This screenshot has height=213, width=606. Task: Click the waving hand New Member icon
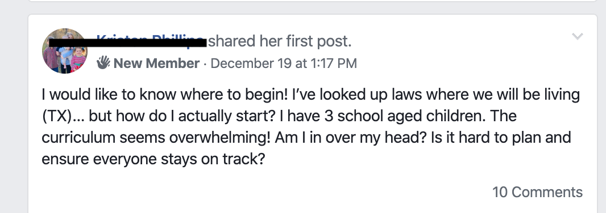[103, 63]
